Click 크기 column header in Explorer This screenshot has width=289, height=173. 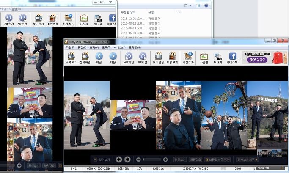[x=179, y=12]
